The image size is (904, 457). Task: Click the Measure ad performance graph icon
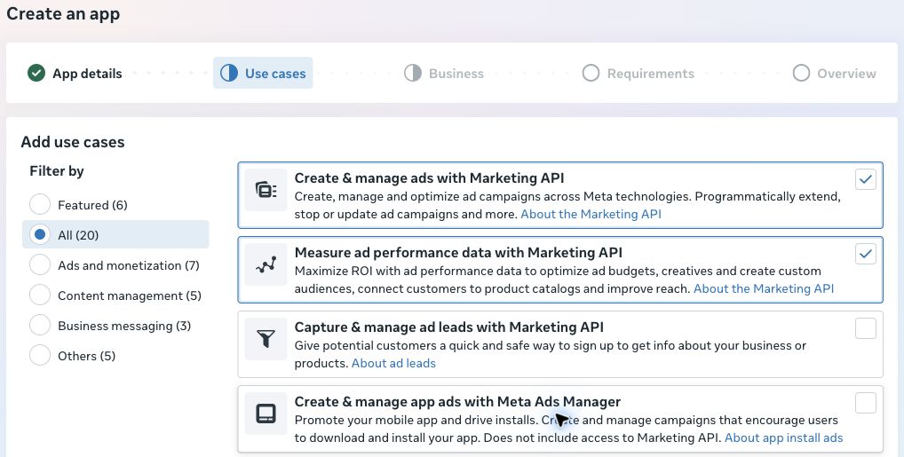click(266, 264)
